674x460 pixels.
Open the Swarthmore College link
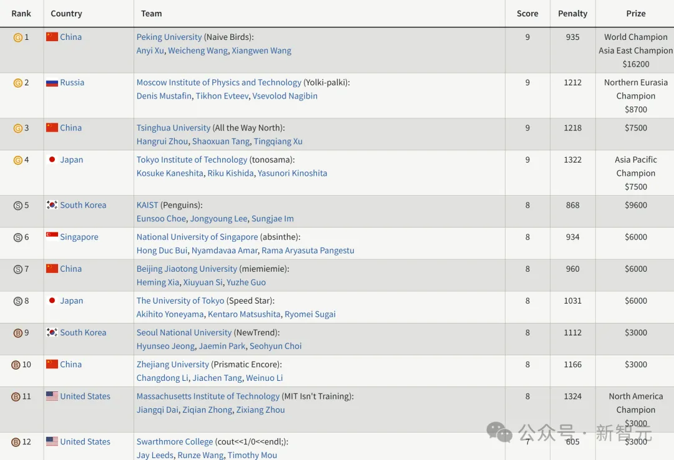(x=175, y=441)
